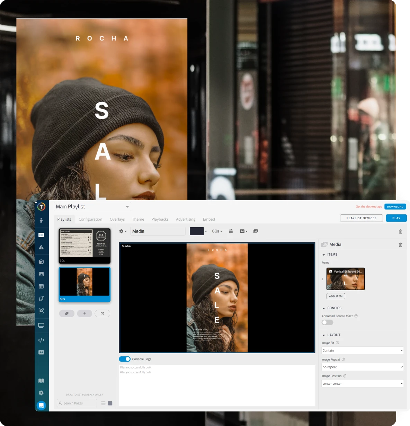
Task: Open the Overlays tab
Action: 117,219
